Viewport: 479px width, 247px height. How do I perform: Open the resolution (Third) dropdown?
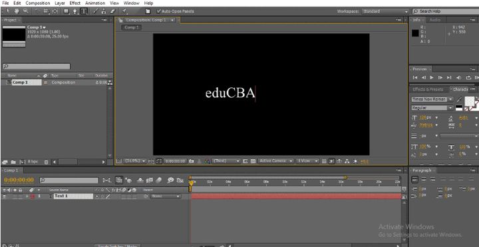[227, 161]
